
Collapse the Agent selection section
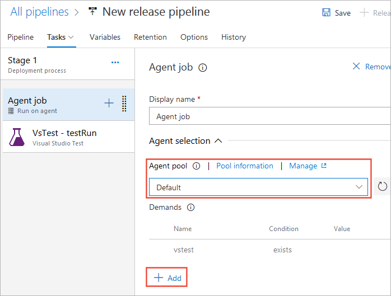coord(218,141)
